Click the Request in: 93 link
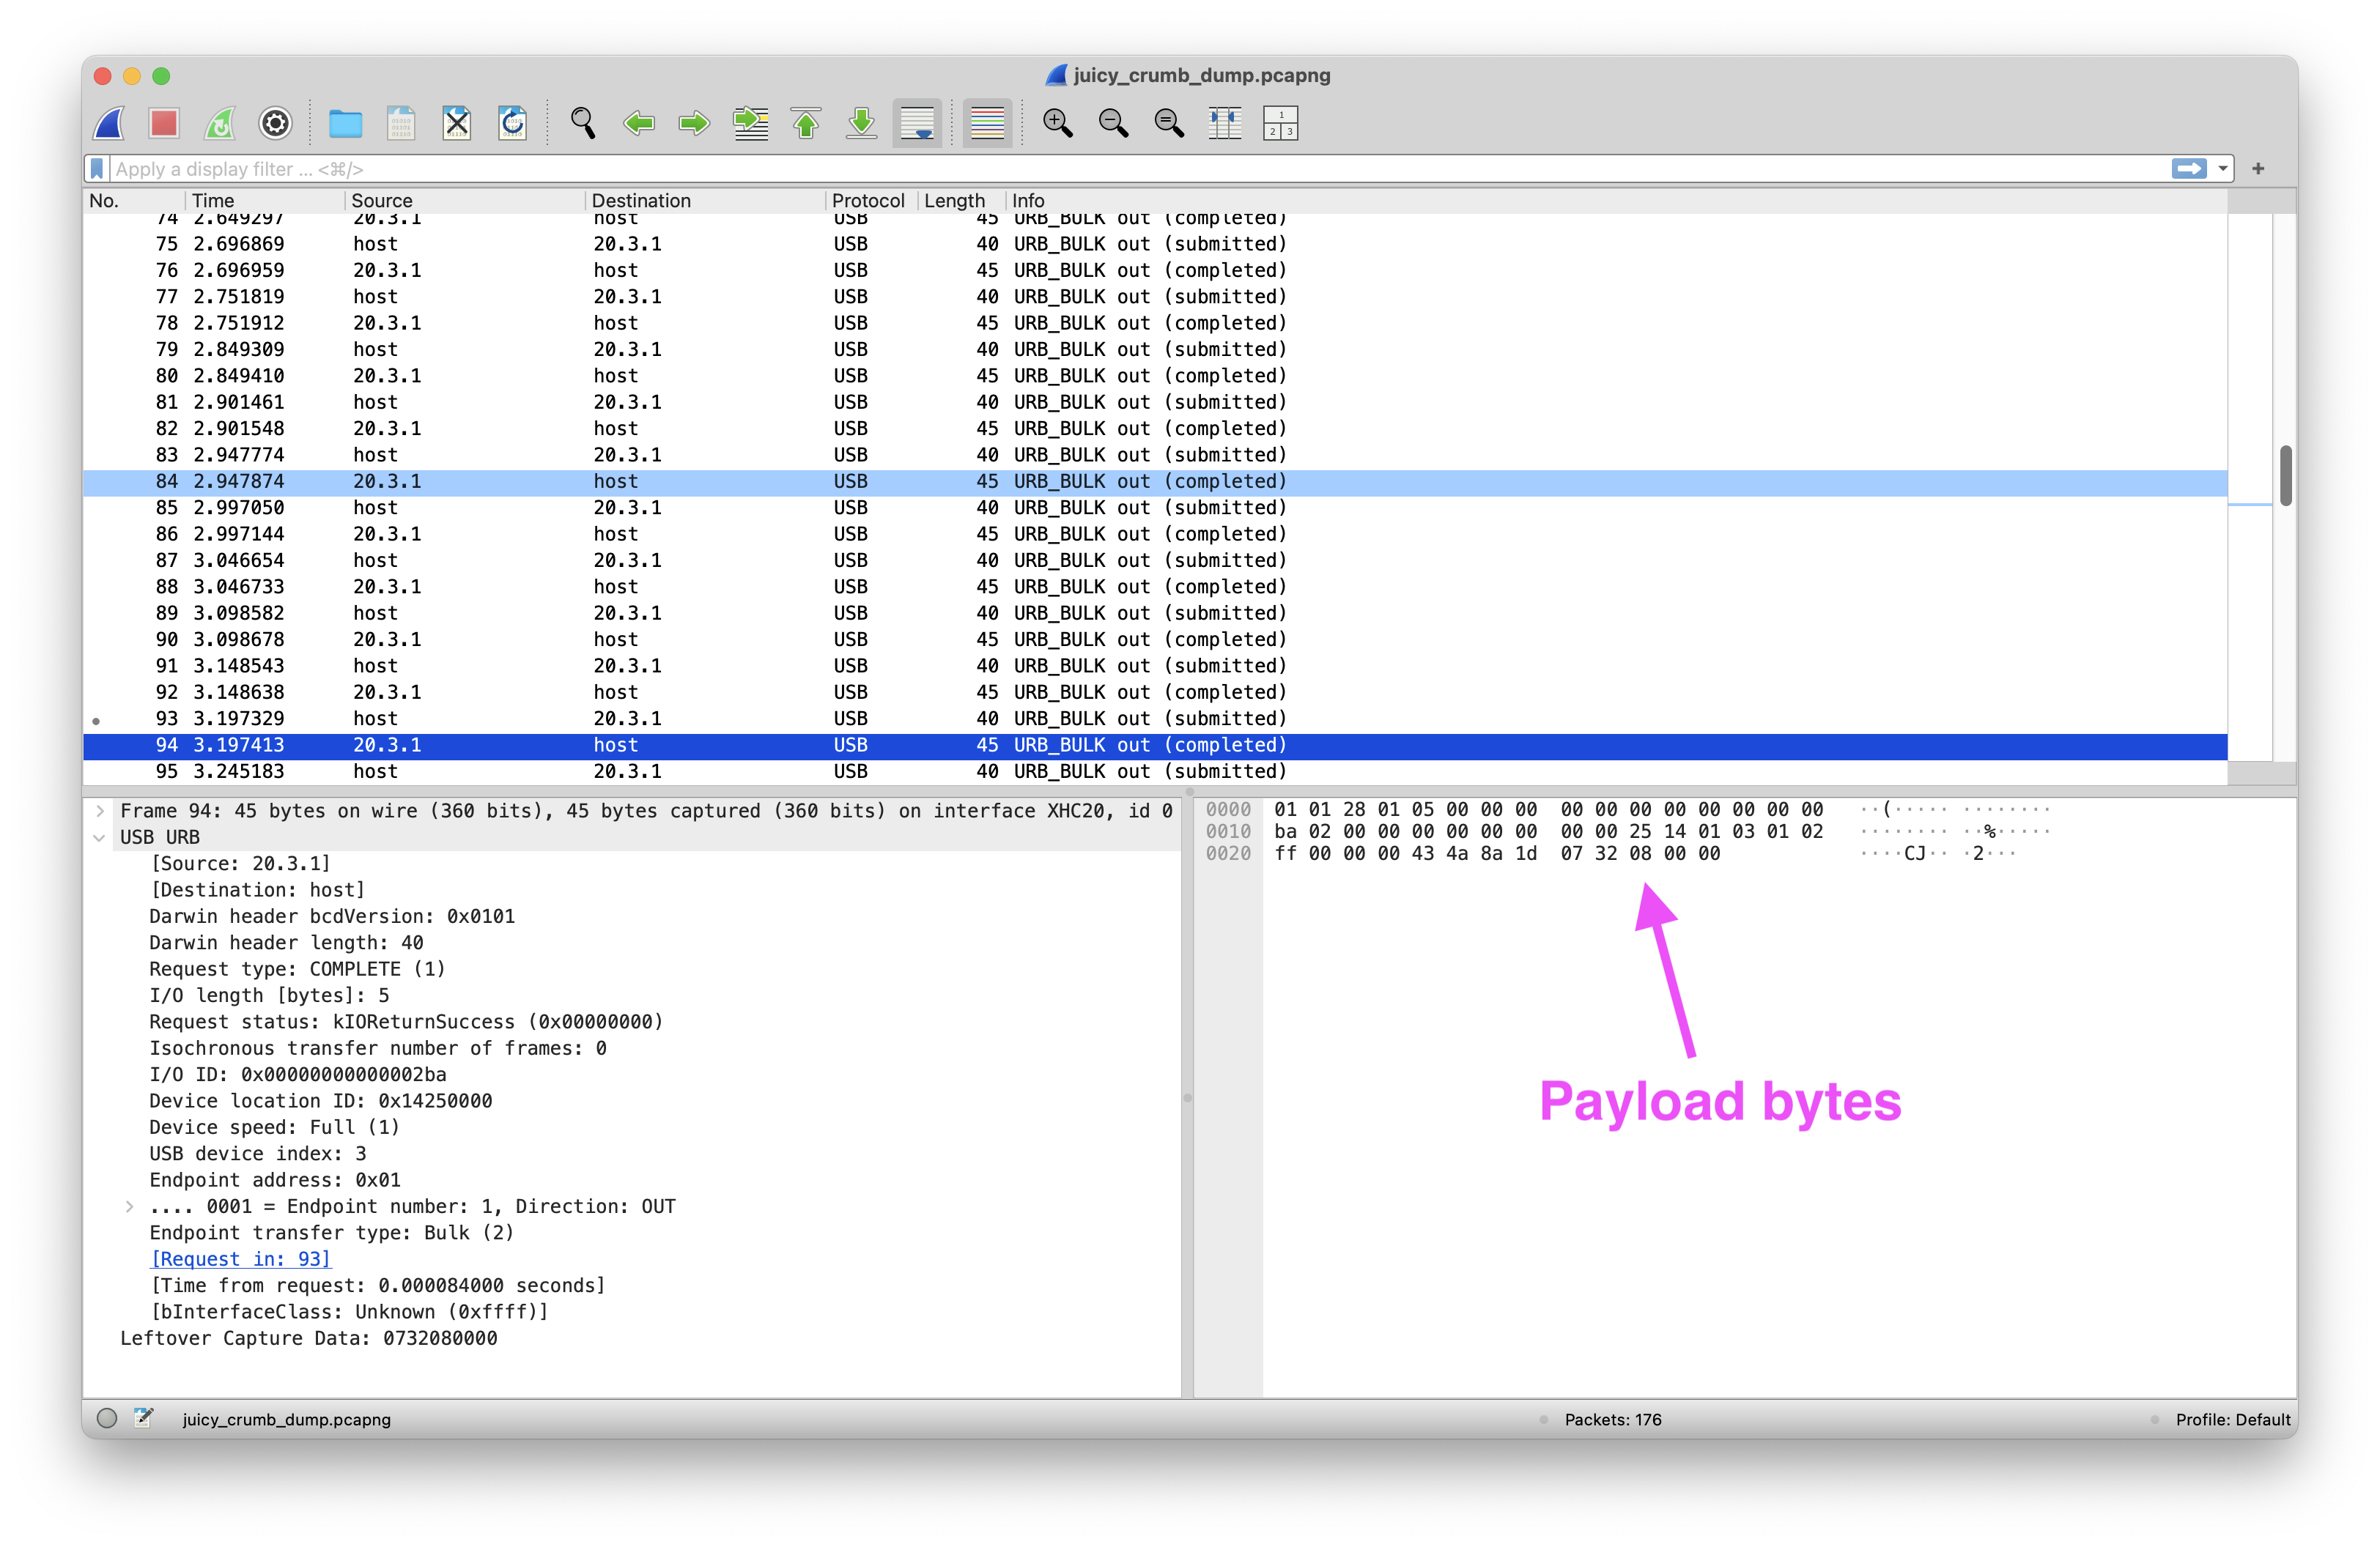The width and height of the screenshot is (2380, 1547). click(240, 1259)
